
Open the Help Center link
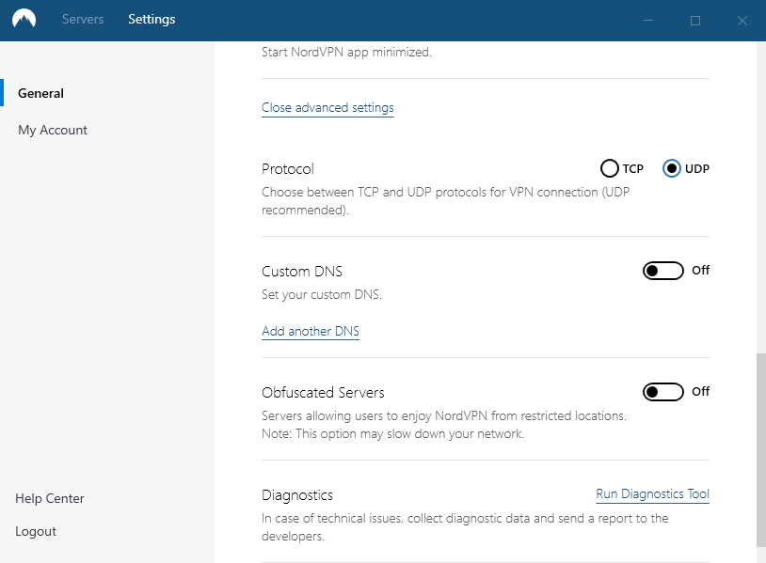pos(50,499)
